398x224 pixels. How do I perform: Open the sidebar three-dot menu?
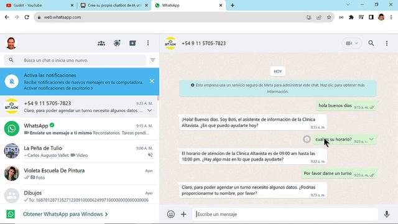(148, 43)
